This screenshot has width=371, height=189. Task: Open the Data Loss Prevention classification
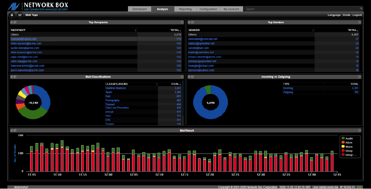tap(117, 108)
